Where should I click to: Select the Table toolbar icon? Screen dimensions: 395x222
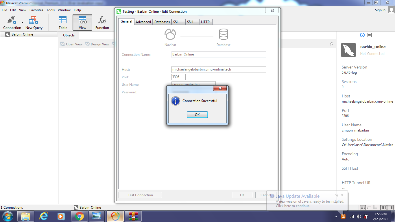tap(63, 23)
